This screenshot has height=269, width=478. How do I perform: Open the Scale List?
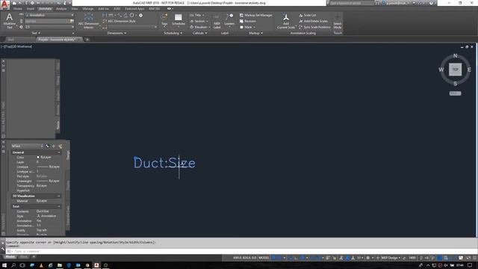(307, 15)
